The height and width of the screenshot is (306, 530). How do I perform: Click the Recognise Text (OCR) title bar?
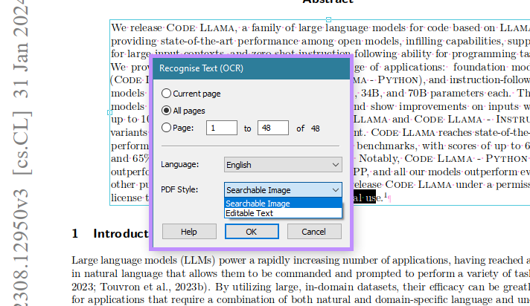[252, 68]
